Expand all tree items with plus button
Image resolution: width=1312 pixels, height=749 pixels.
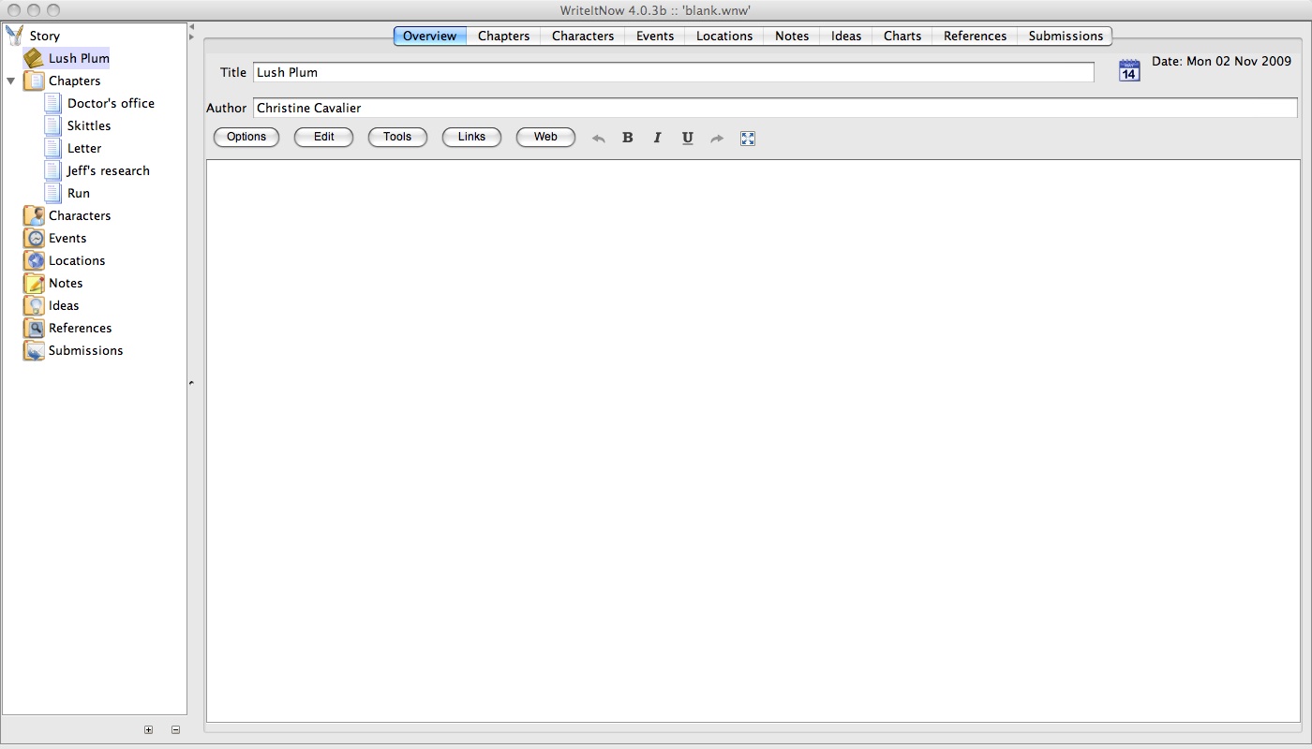click(148, 729)
